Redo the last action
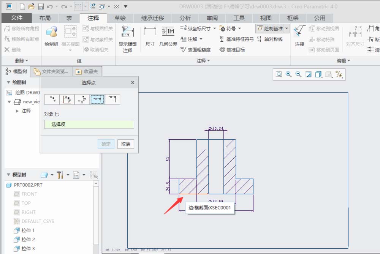The height and width of the screenshot is (254, 380). 64,6
